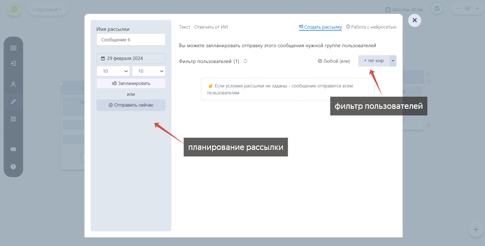
Task: Switch to the Отвечать от ИИ tab
Action: (211, 27)
